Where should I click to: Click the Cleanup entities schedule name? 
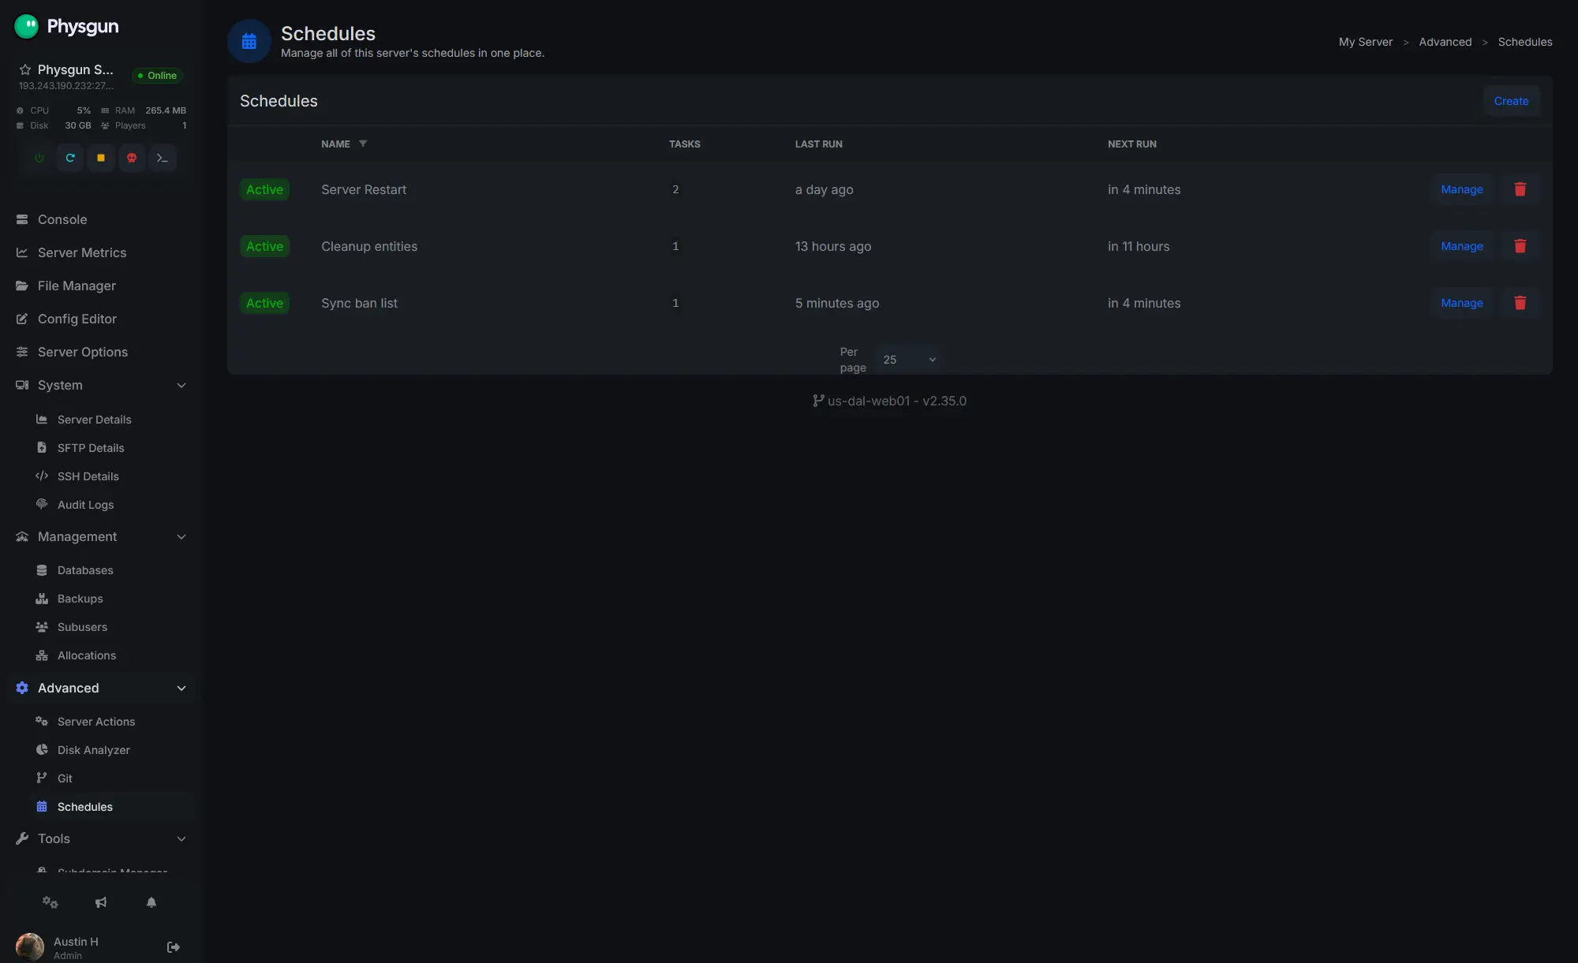pos(369,246)
